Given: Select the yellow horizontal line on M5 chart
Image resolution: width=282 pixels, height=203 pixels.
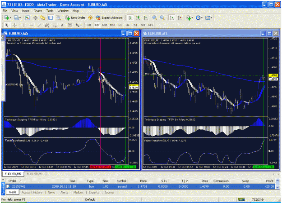Looking at the screenshot, I should click(65, 59).
